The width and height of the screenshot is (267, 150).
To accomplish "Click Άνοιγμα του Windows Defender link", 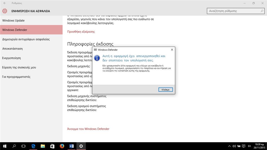I will [x=88, y=129].
